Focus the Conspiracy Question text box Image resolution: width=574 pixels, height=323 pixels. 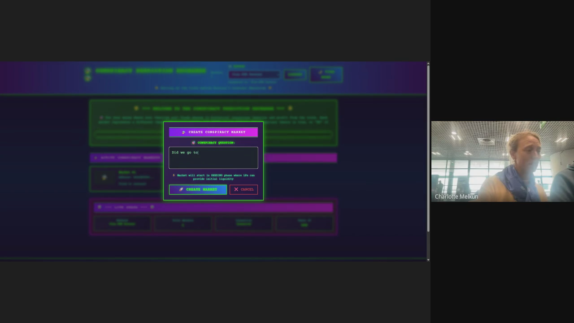[x=213, y=158]
